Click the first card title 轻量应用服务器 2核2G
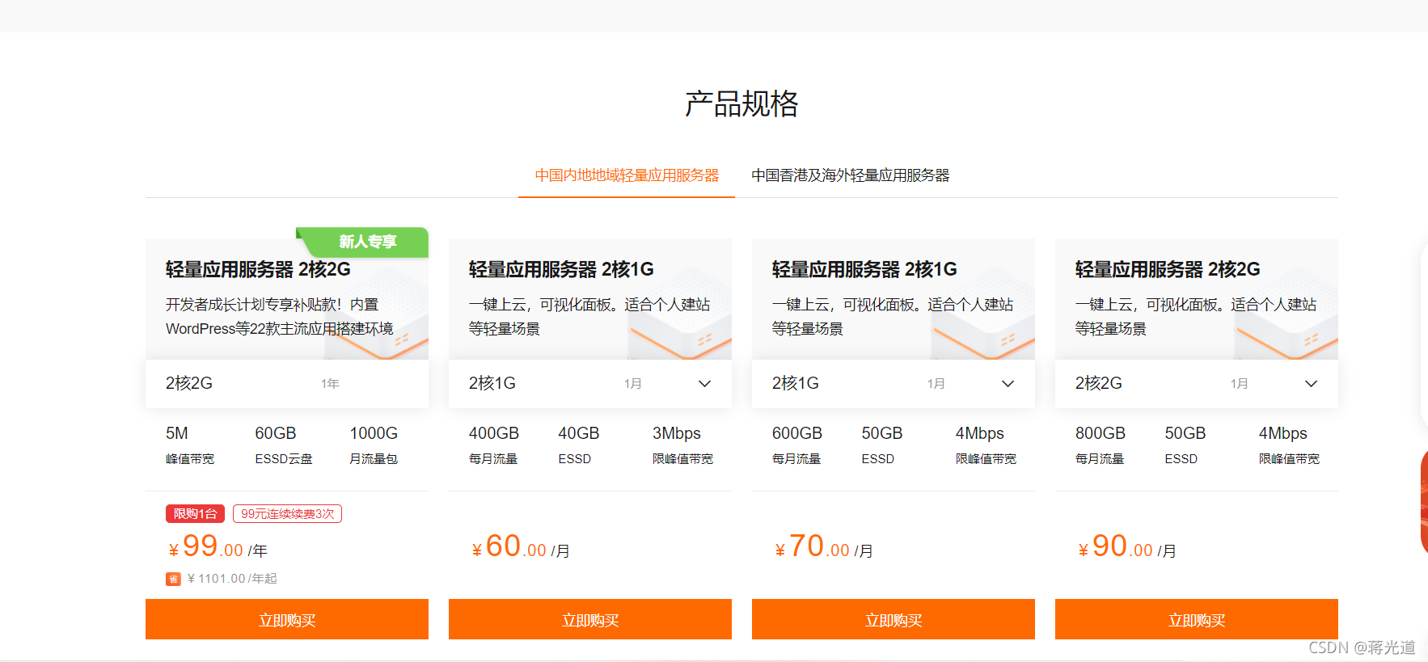1428x662 pixels. (258, 269)
